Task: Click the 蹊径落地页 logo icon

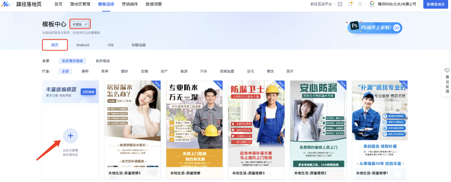Action: (x=7, y=4)
